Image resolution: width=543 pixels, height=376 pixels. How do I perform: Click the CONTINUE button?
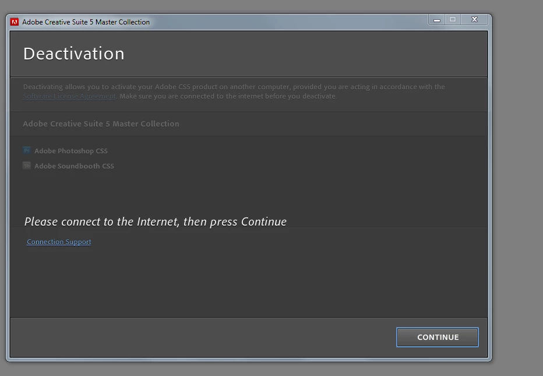click(438, 337)
